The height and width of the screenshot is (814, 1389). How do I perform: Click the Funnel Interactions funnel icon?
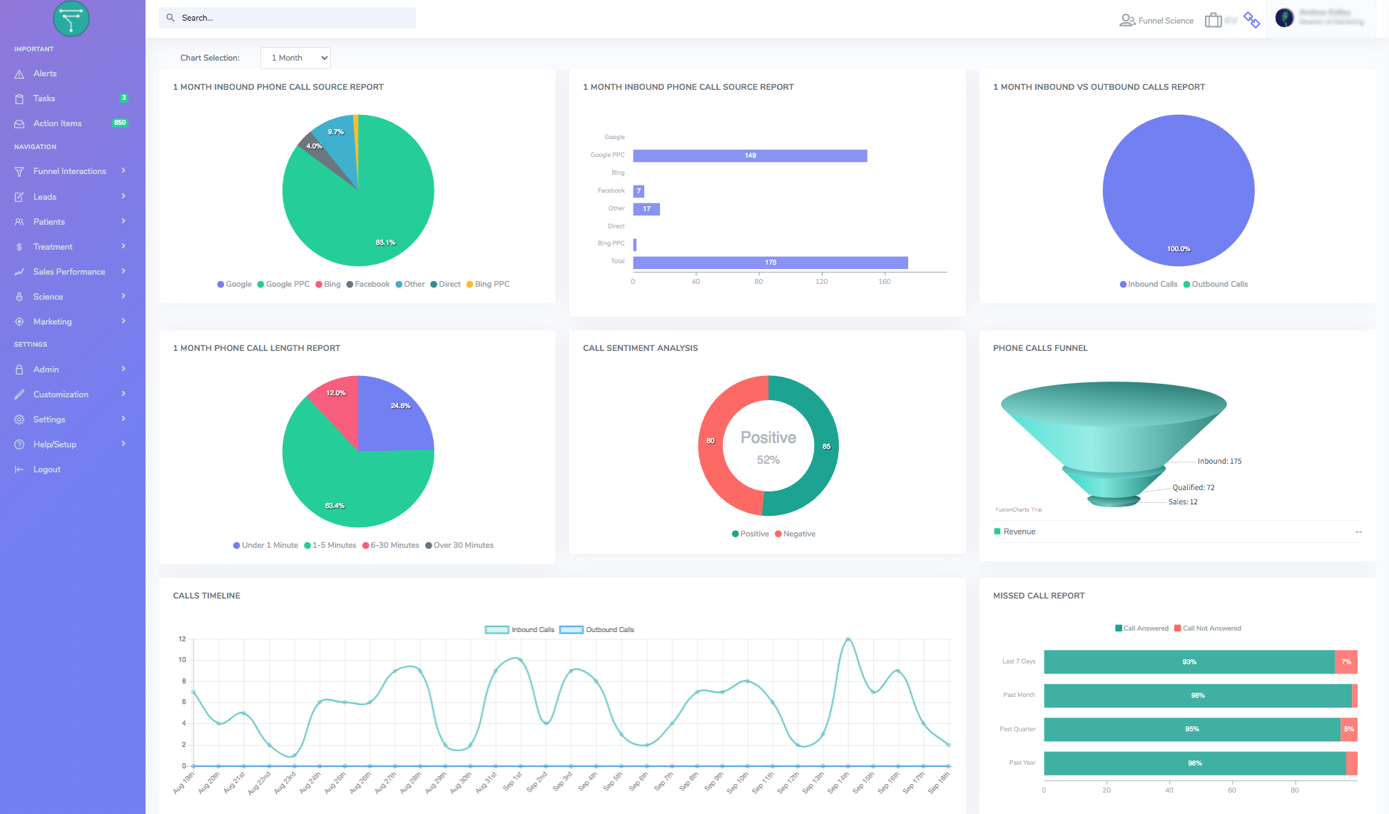click(19, 172)
